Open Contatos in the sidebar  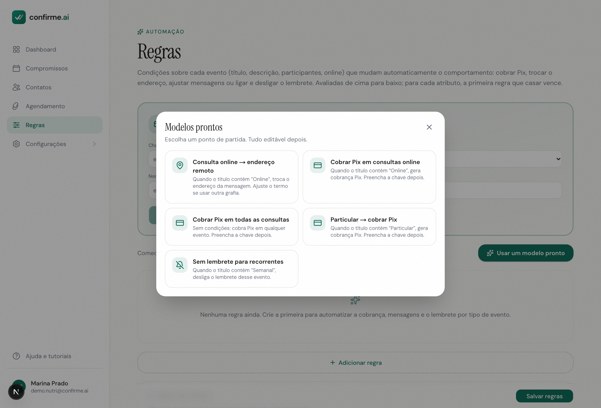[x=55, y=87]
